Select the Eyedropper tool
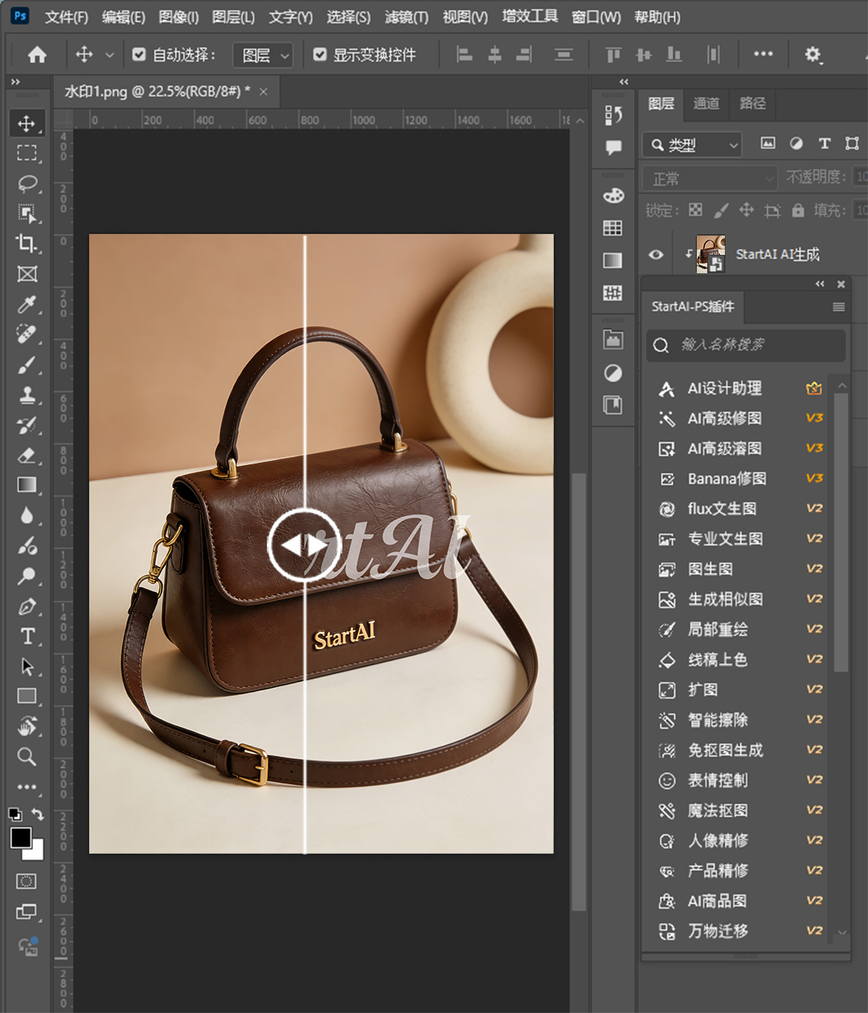This screenshot has width=868, height=1013. (x=27, y=305)
